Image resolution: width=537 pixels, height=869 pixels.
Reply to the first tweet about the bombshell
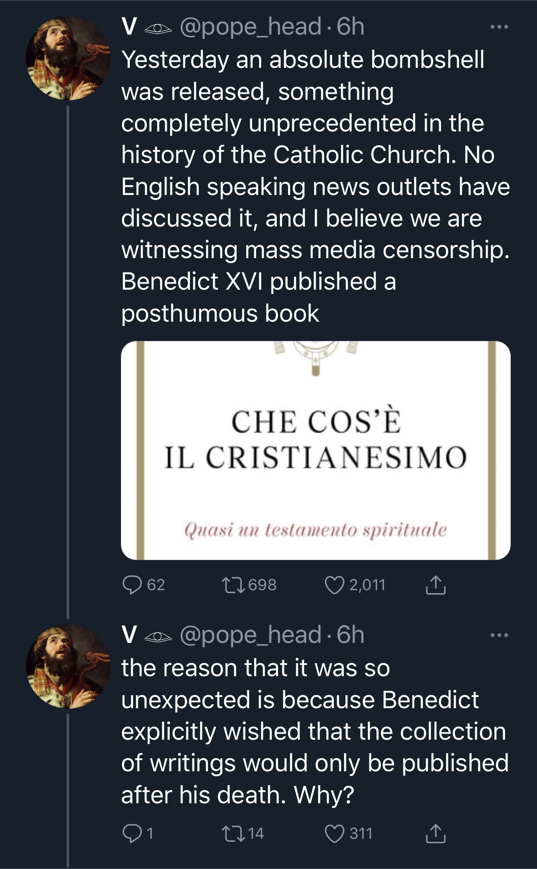click(x=132, y=585)
